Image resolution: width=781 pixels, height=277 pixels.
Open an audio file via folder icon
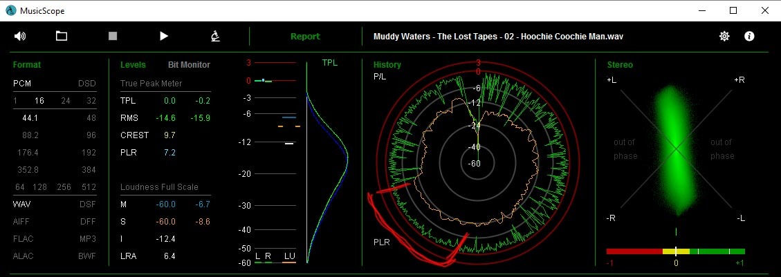[62, 36]
